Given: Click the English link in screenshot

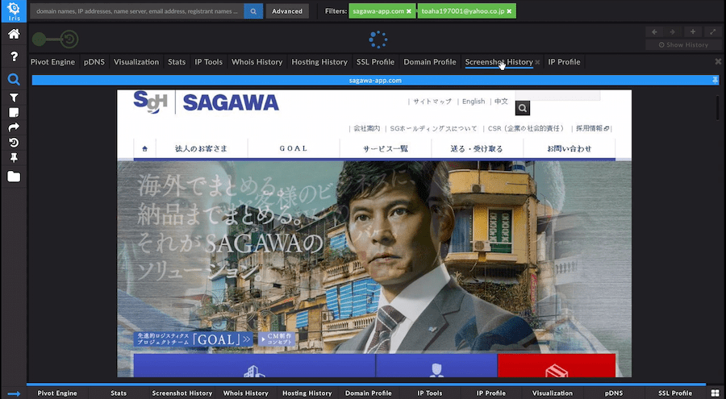Looking at the screenshot, I should pos(474,102).
